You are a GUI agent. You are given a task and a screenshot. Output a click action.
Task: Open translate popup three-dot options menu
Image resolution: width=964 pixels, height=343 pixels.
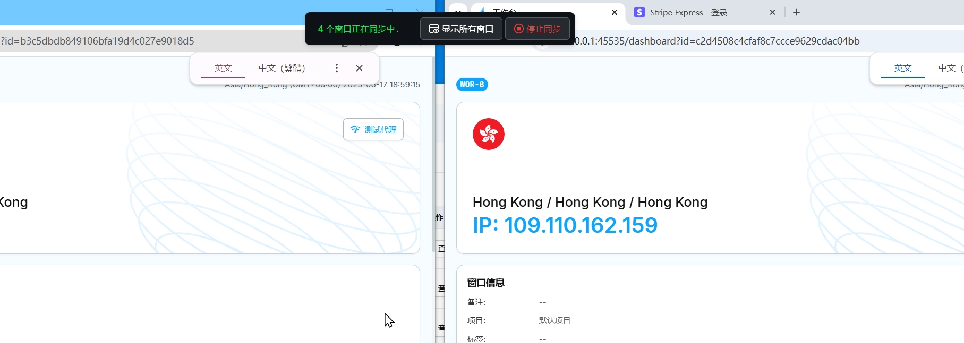336,68
